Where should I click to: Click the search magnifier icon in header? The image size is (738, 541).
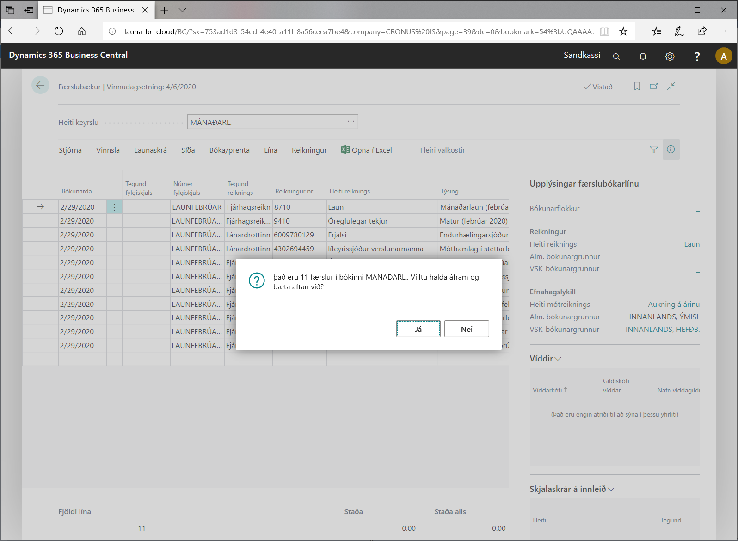(616, 56)
